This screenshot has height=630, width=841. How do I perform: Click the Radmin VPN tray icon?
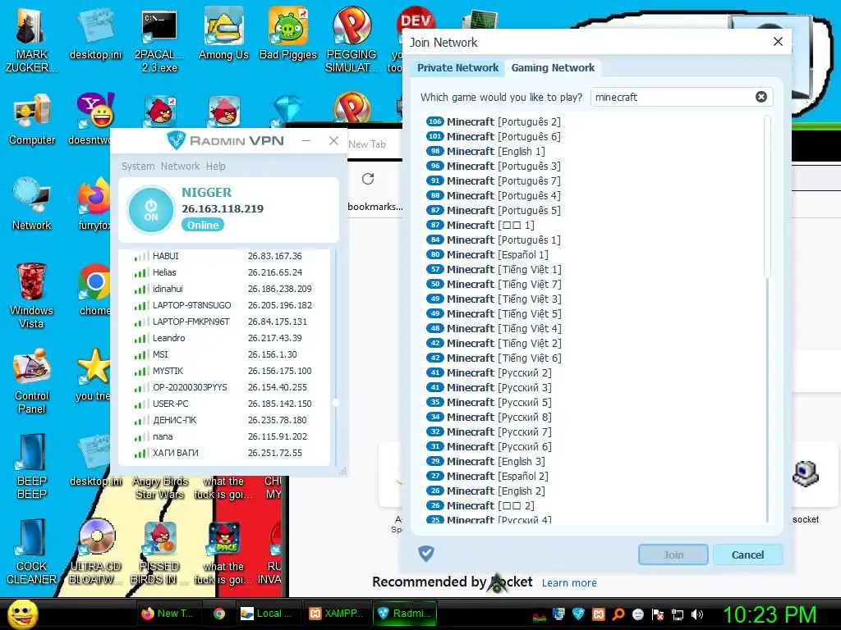(578, 614)
